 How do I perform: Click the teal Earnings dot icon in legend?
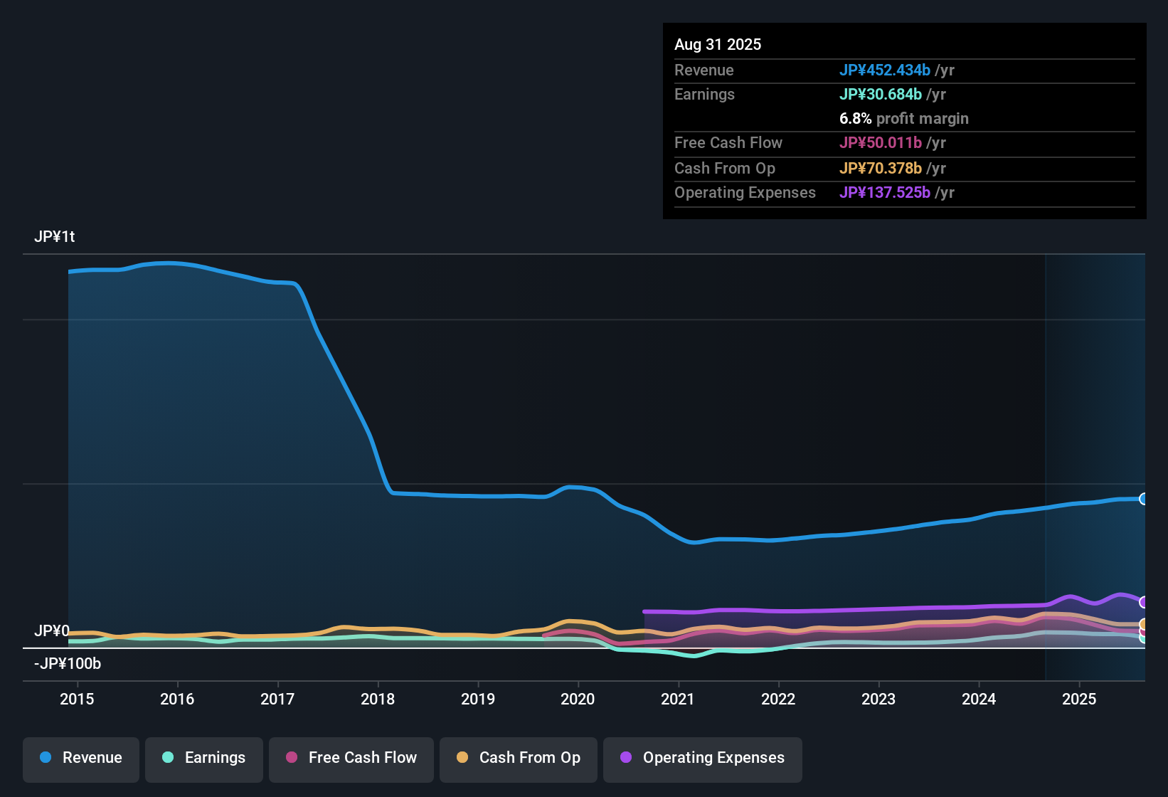pyautogui.click(x=168, y=758)
